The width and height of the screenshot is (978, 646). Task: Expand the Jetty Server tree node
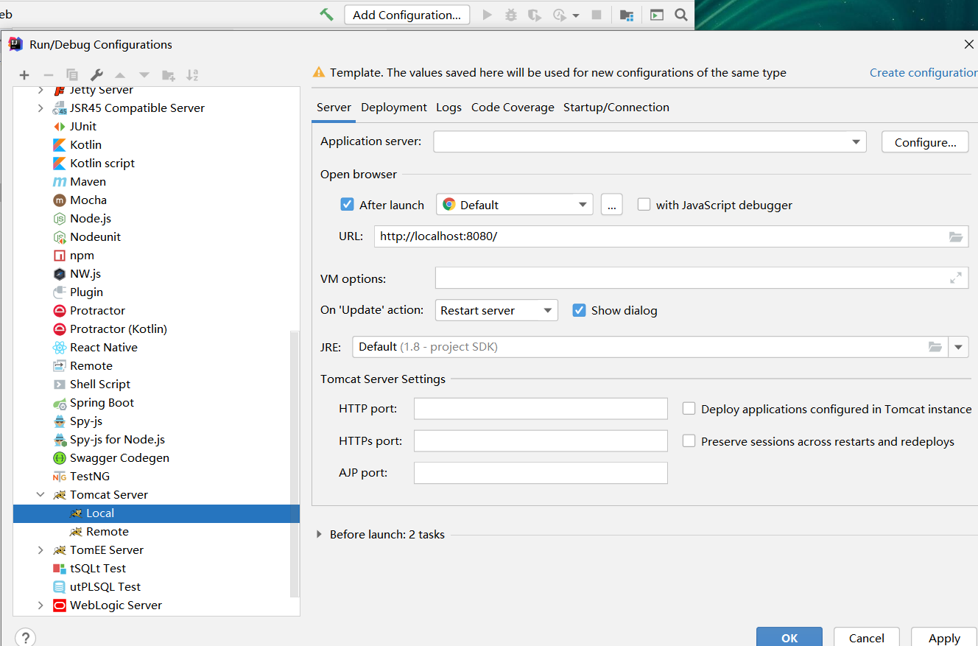41,90
